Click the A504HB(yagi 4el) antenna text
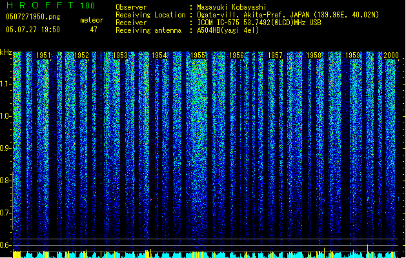This screenshot has width=406, height=258. (228, 30)
